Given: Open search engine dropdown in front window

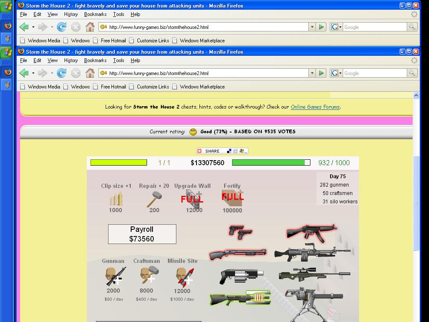Looking at the screenshot, I should [340, 73].
